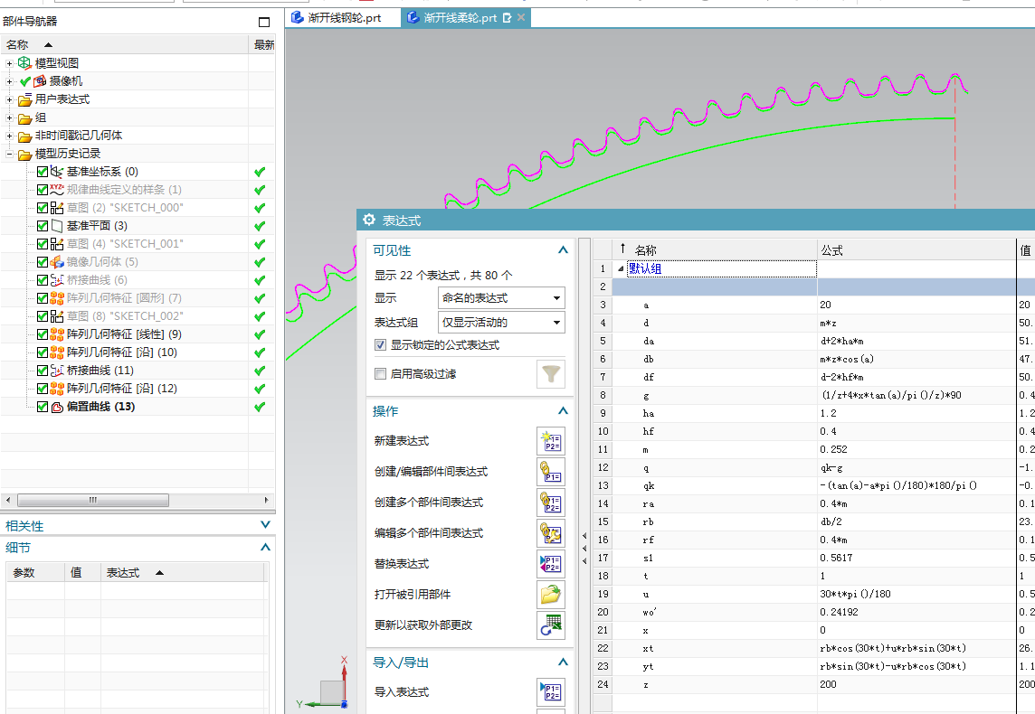Click the 偏置曲线 (13) feature icon
The height and width of the screenshot is (714, 1035).
[57, 407]
